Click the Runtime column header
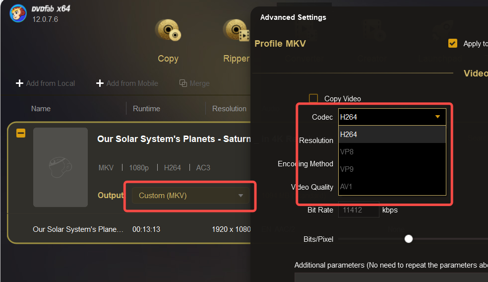The width and height of the screenshot is (488, 282). [x=146, y=109]
